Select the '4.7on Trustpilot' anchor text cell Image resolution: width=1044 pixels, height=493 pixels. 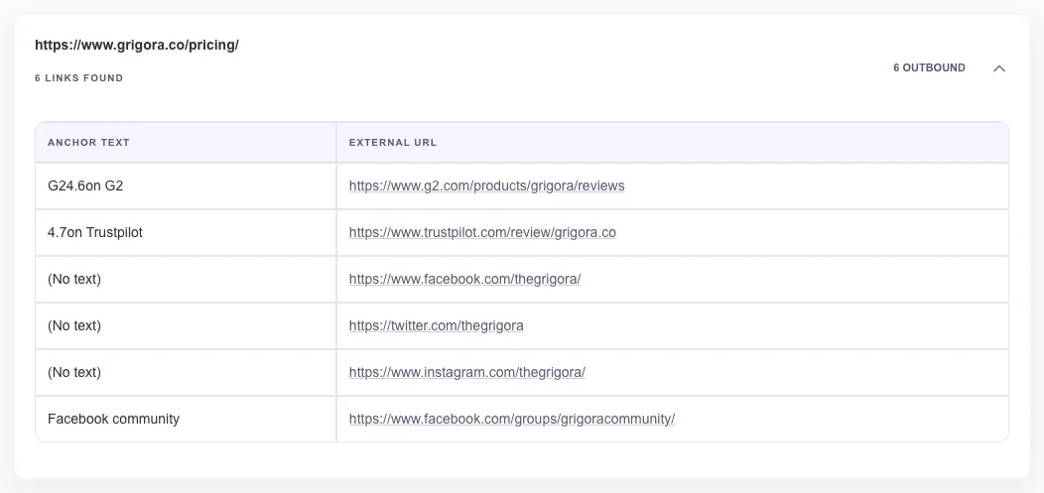click(x=186, y=232)
